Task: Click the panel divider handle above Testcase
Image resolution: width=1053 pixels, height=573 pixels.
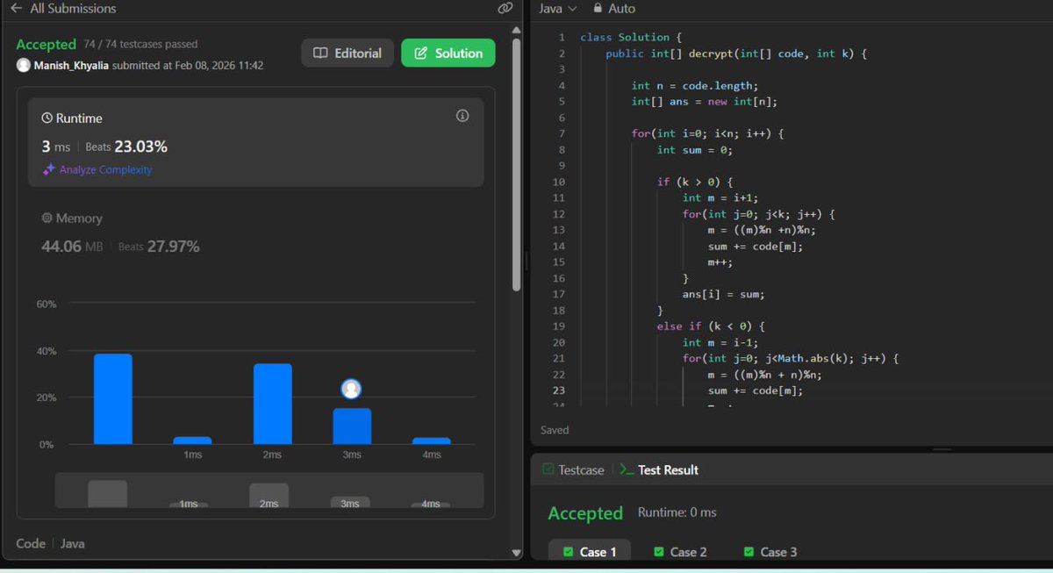Action: [x=942, y=449]
